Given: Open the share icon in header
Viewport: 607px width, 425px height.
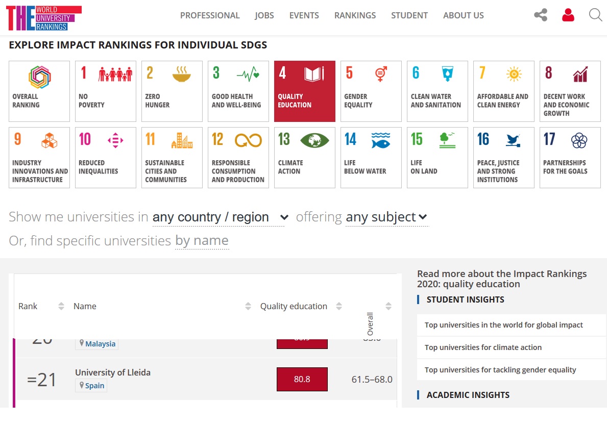Looking at the screenshot, I should pyautogui.click(x=541, y=15).
